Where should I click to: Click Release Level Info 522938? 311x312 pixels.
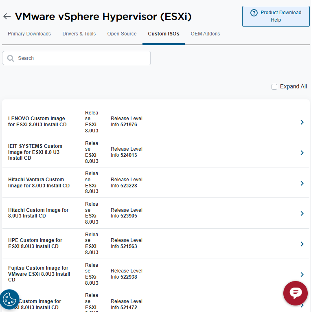(127, 274)
